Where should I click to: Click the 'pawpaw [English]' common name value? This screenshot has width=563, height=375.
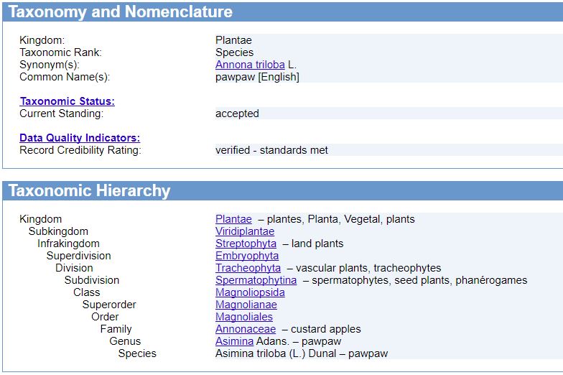tap(257, 77)
